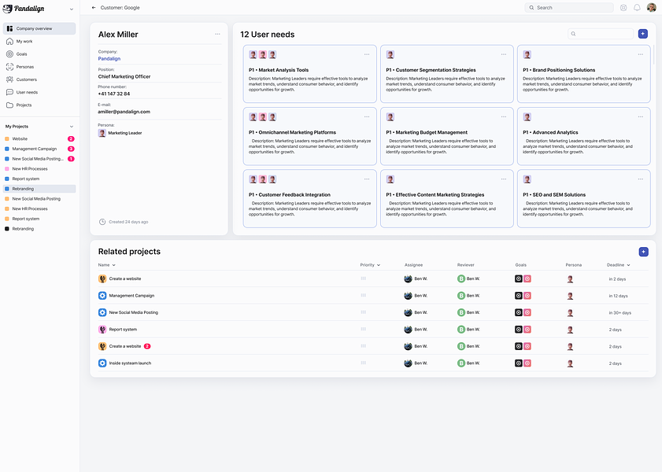Sort related projects by Deadline column
Image resolution: width=662 pixels, height=472 pixels.
point(618,265)
